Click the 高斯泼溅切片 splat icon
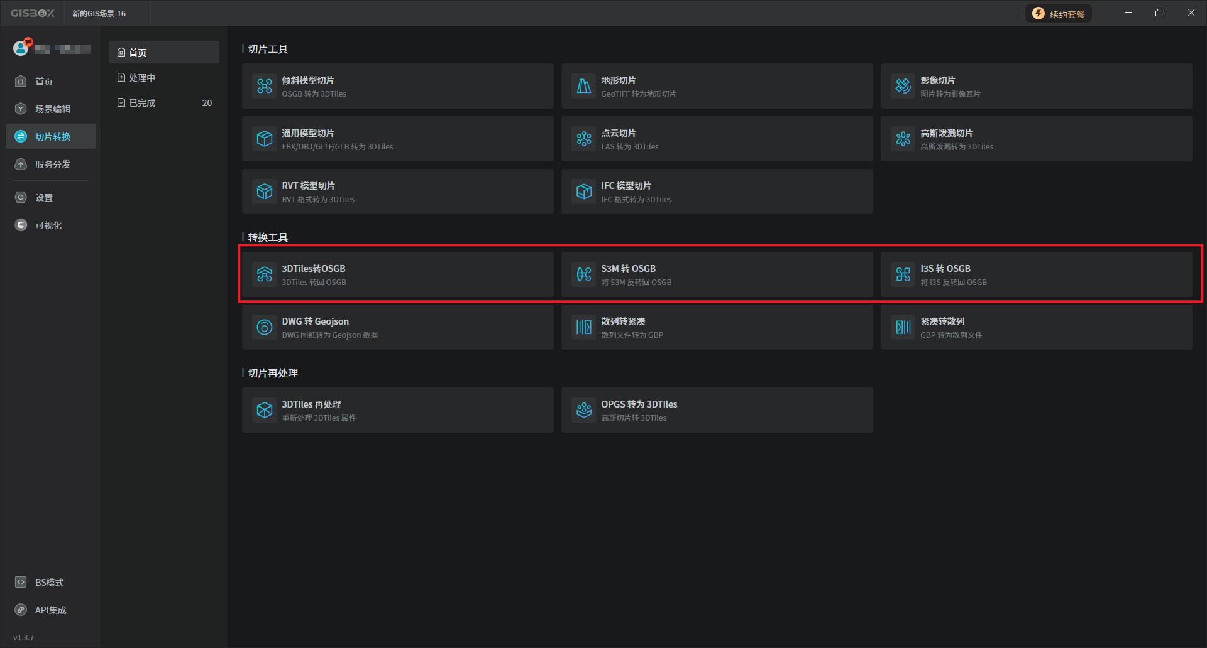Viewport: 1207px width, 648px height. pos(903,139)
